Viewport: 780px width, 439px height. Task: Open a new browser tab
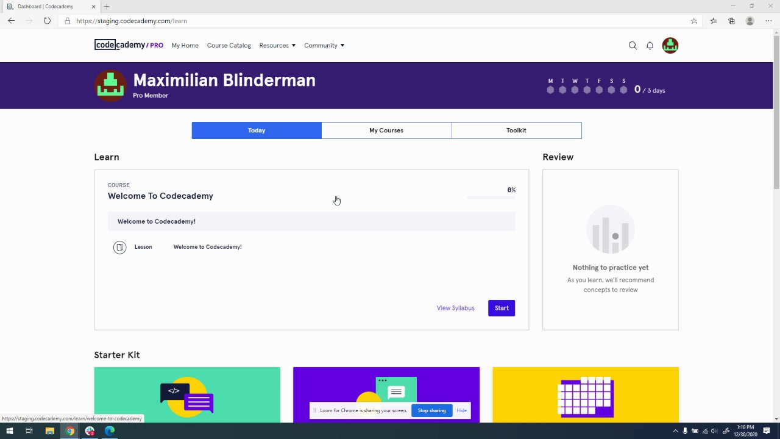tap(107, 6)
